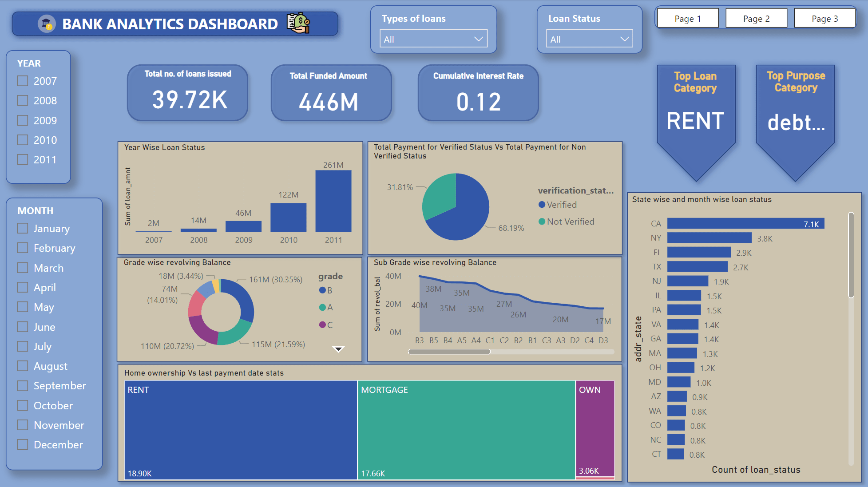This screenshot has height=487, width=868.
Task: Go to Page 3
Action: pos(824,19)
